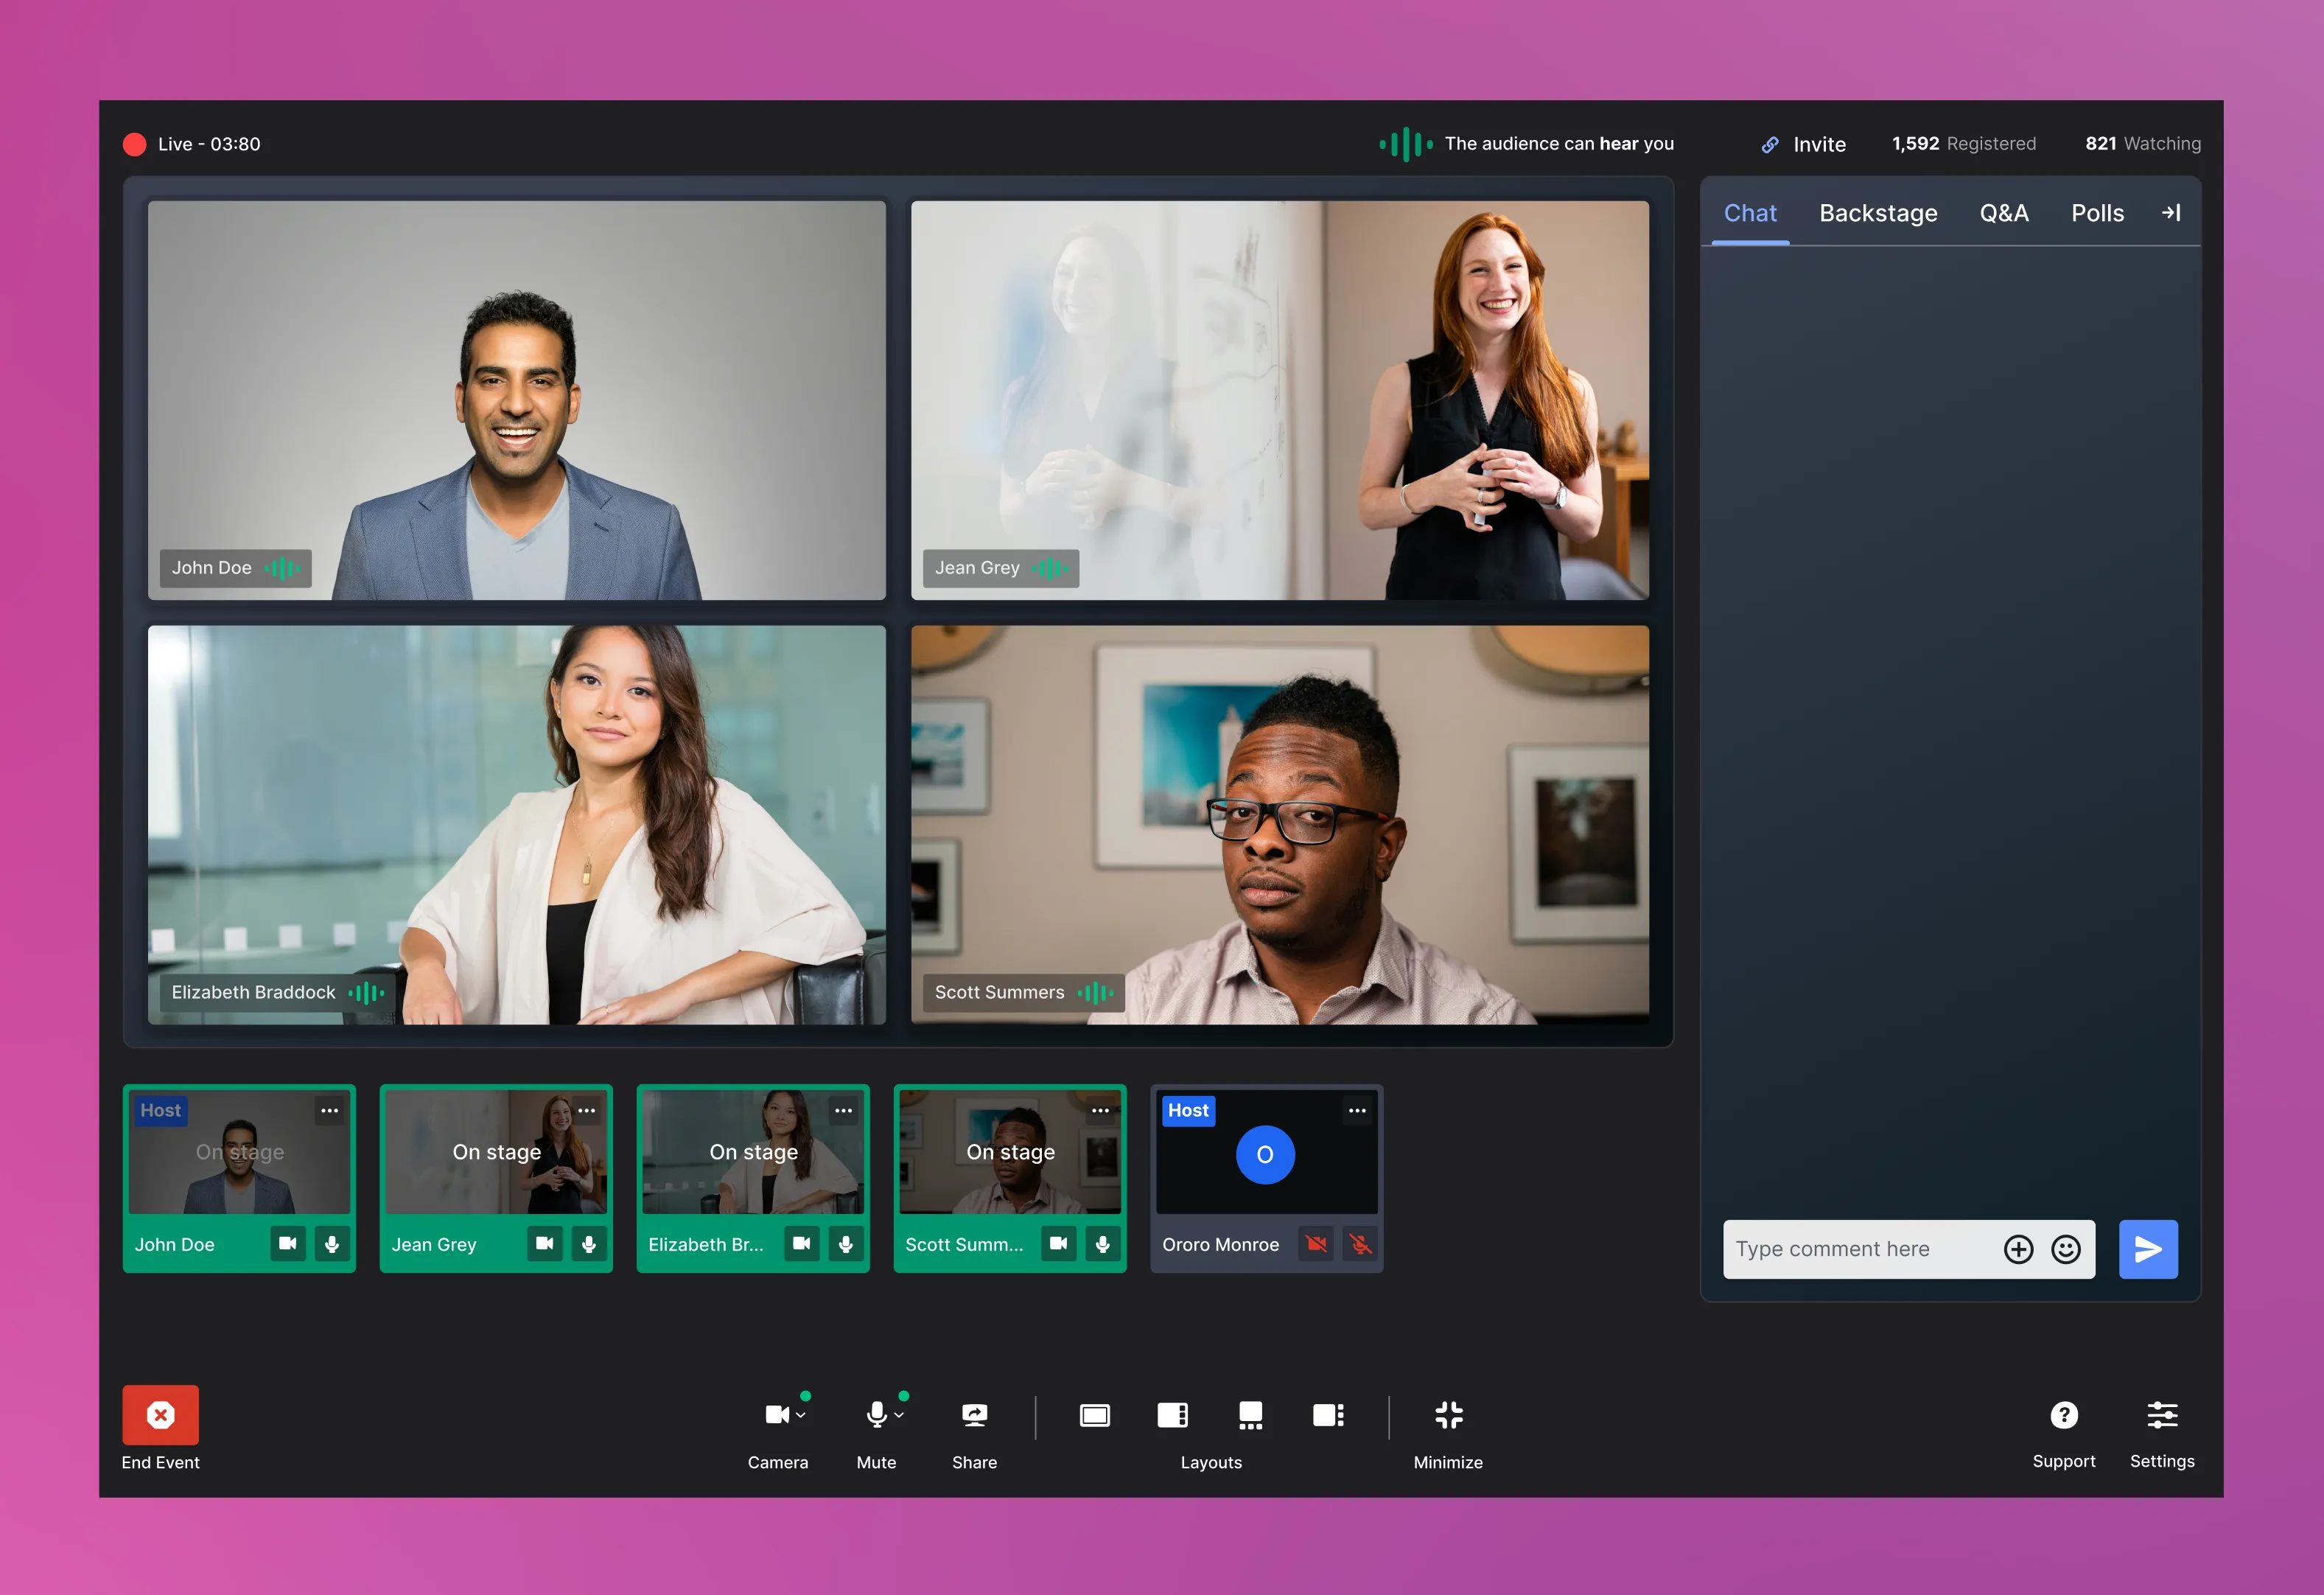Open Scott Summ... card's three-dot menu
This screenshot has height=1595, width=2324.
pyautogui.click(x=1100, y=1110)
